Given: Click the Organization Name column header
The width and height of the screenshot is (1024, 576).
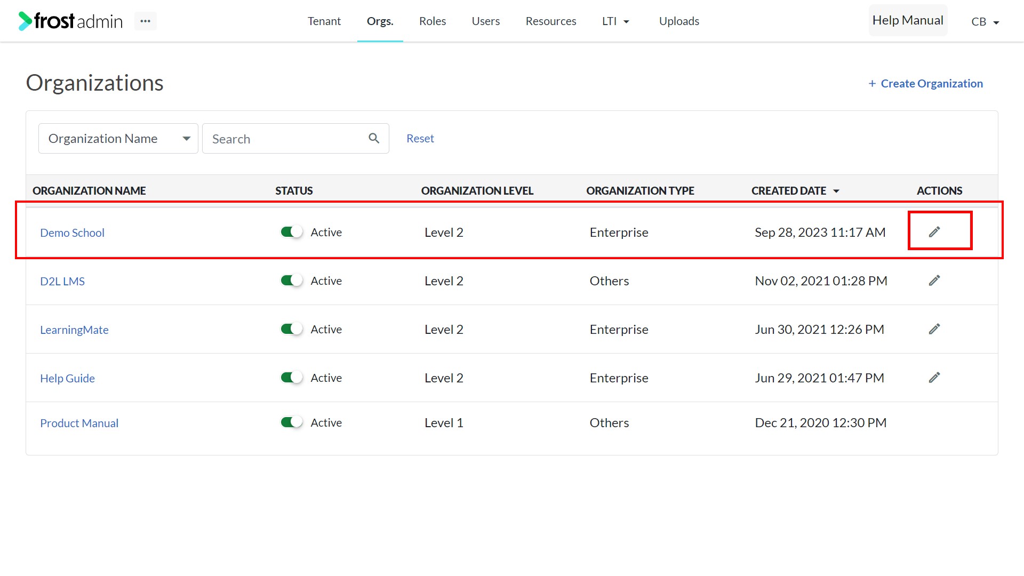Looking at the screenshot, I should coord(89,191).
